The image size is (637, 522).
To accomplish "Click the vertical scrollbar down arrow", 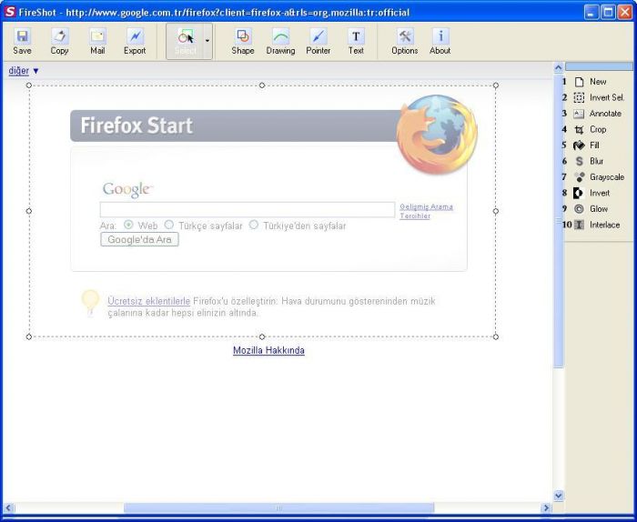I will point(558,496).
